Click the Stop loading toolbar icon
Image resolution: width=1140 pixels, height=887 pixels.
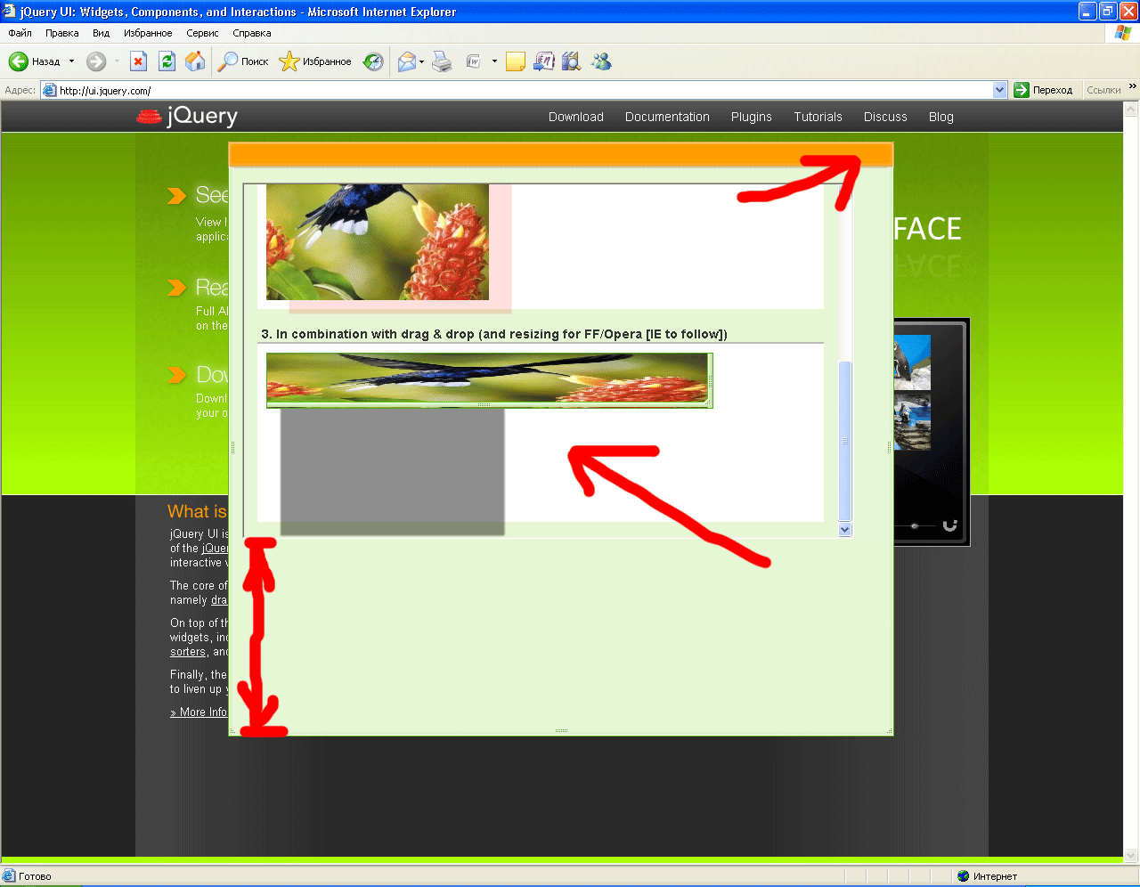tap(138, 61)
